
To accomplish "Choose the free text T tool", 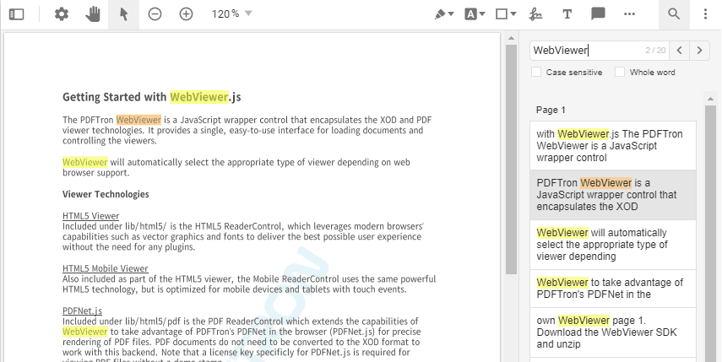I will pyautogui.click(x=567, y=14).
